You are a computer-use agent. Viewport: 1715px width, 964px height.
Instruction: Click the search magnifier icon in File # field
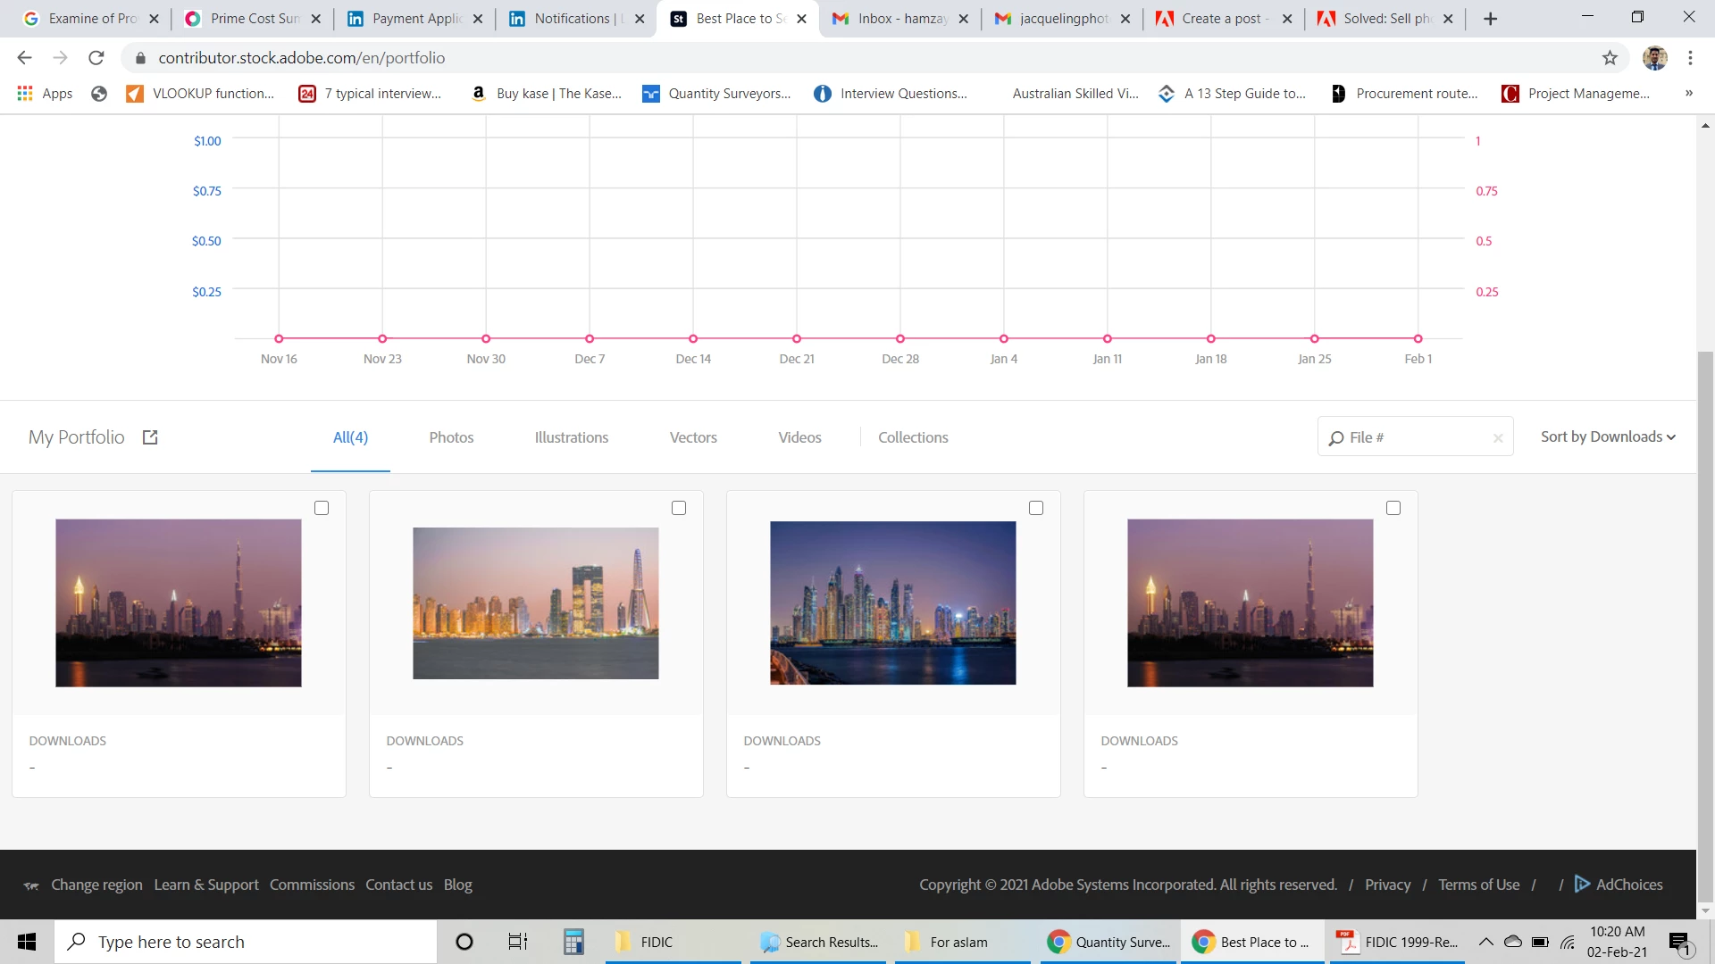pos(1336,437)
